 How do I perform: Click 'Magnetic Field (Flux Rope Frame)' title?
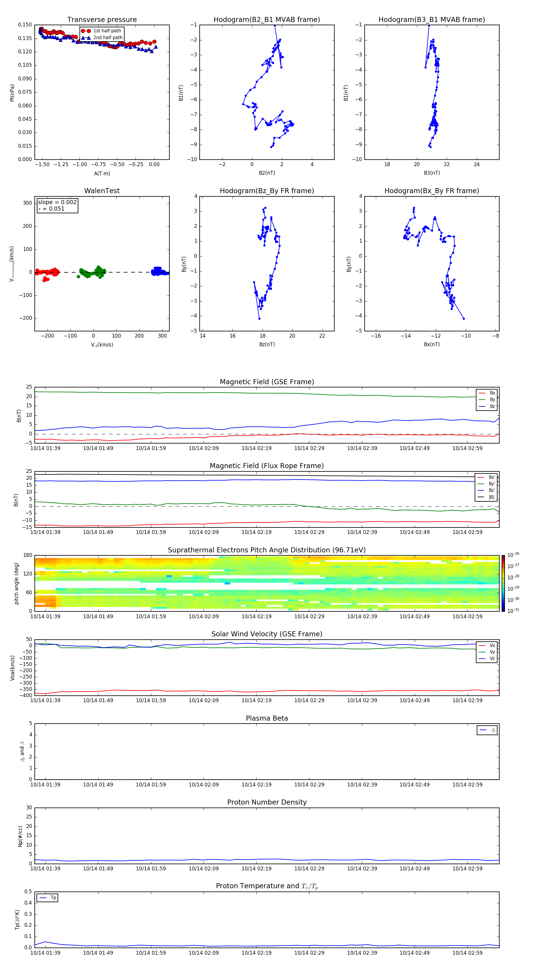(x=267, y=466)
